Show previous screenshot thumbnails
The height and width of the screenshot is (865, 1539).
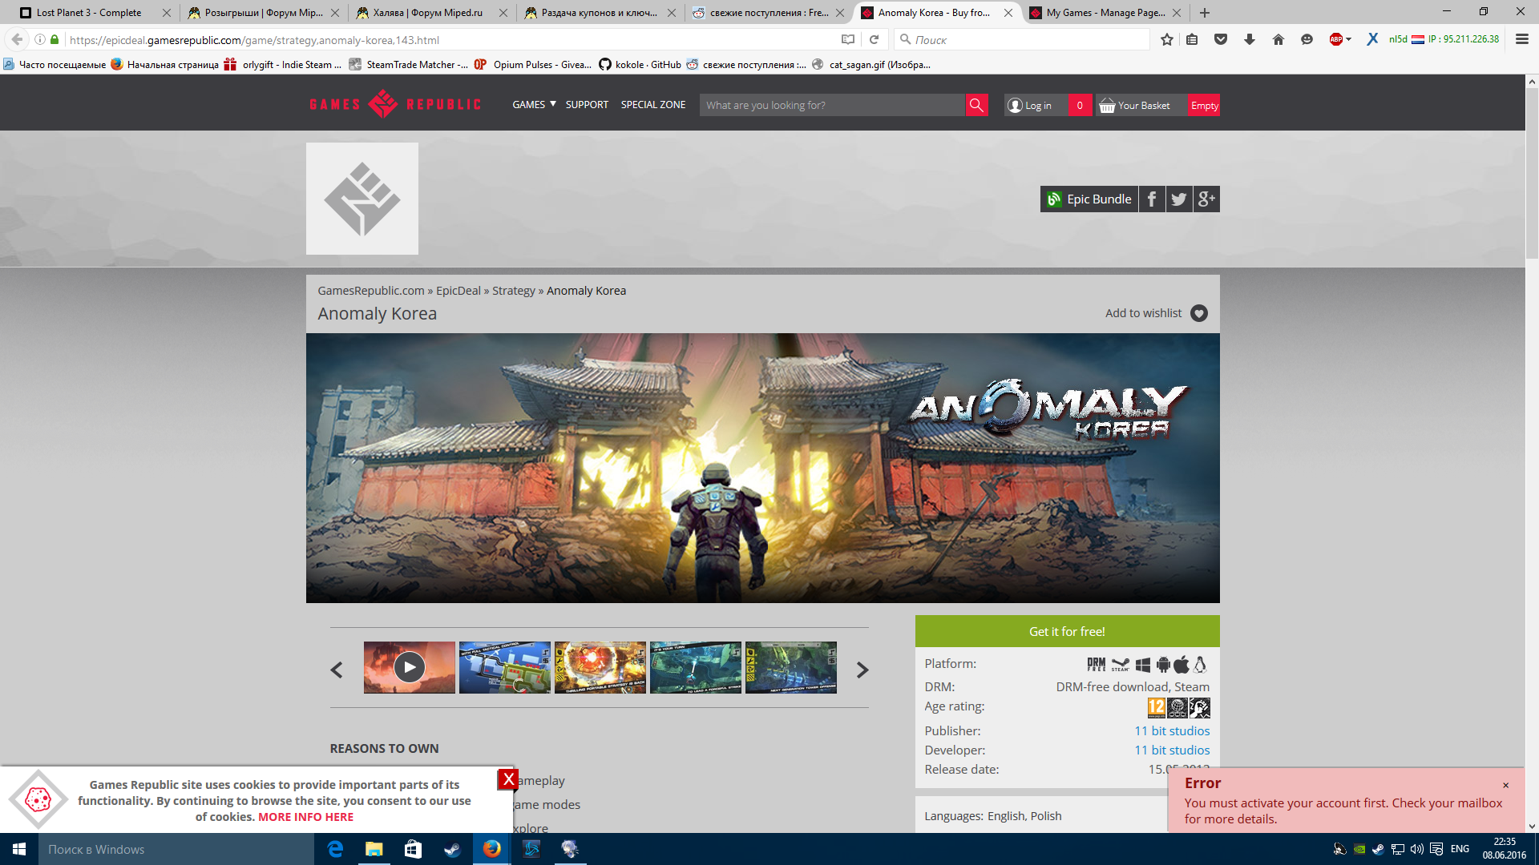pos(337,670)
